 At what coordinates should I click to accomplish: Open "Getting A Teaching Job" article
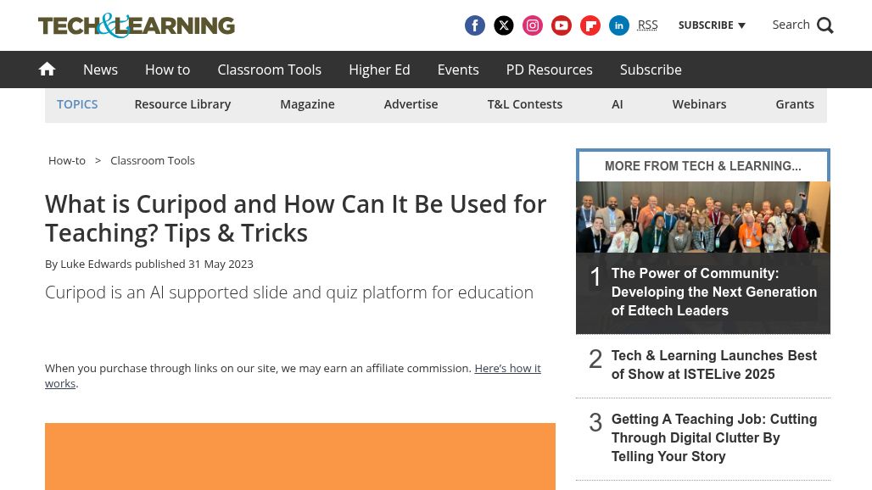(714, 437)
